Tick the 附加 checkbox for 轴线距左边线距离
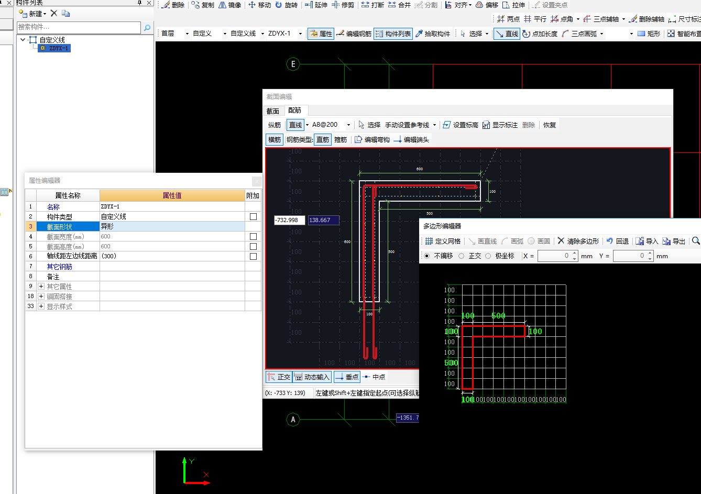The width and height of the screenshot is (701, 494). pos(253,256)
